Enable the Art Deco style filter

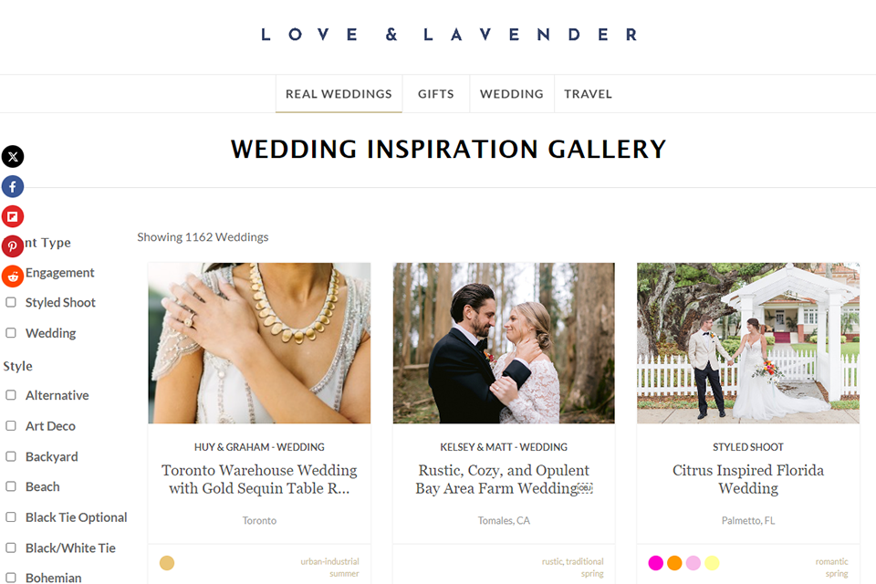(11, 426)
